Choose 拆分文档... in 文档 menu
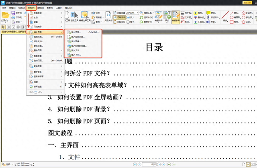 click(46, 41)
